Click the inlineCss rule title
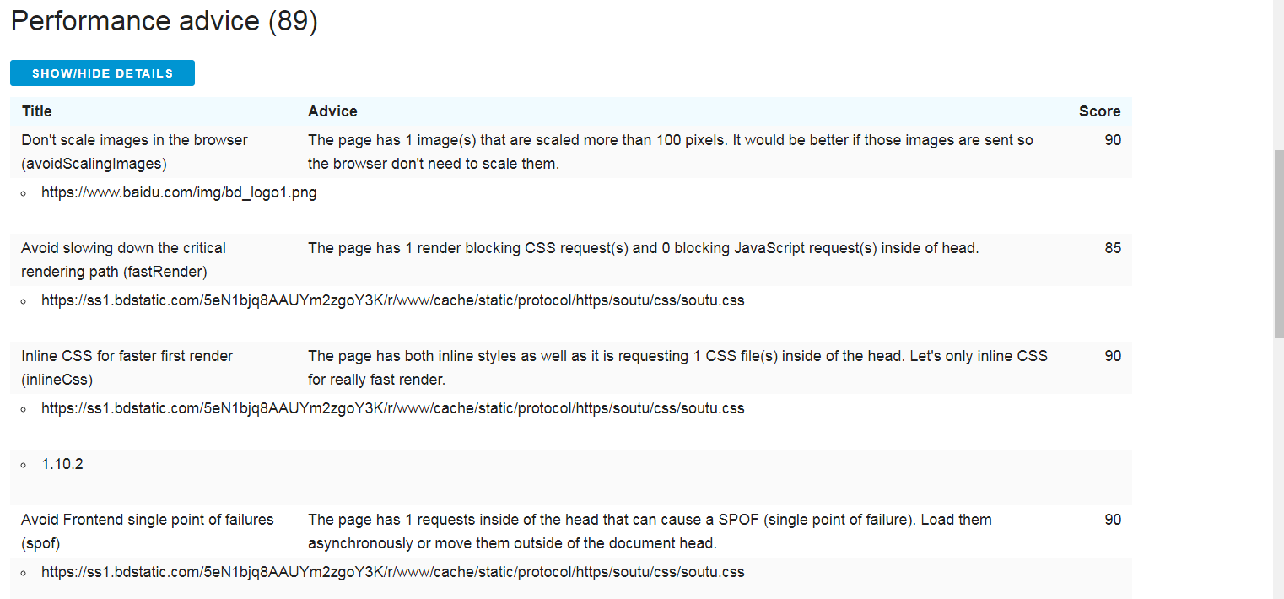The image size is (1284, 599). pos(127,368)
